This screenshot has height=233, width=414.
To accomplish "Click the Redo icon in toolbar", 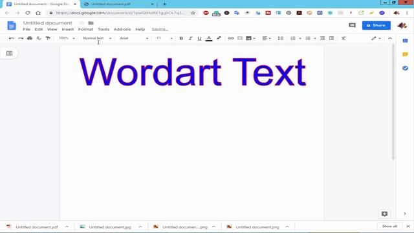I will 21,38.
